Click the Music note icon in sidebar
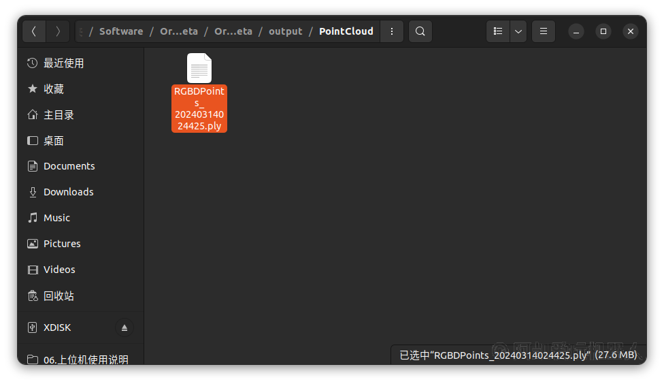The width and height of the screenshot is (664, 384). tap(33, 218)
